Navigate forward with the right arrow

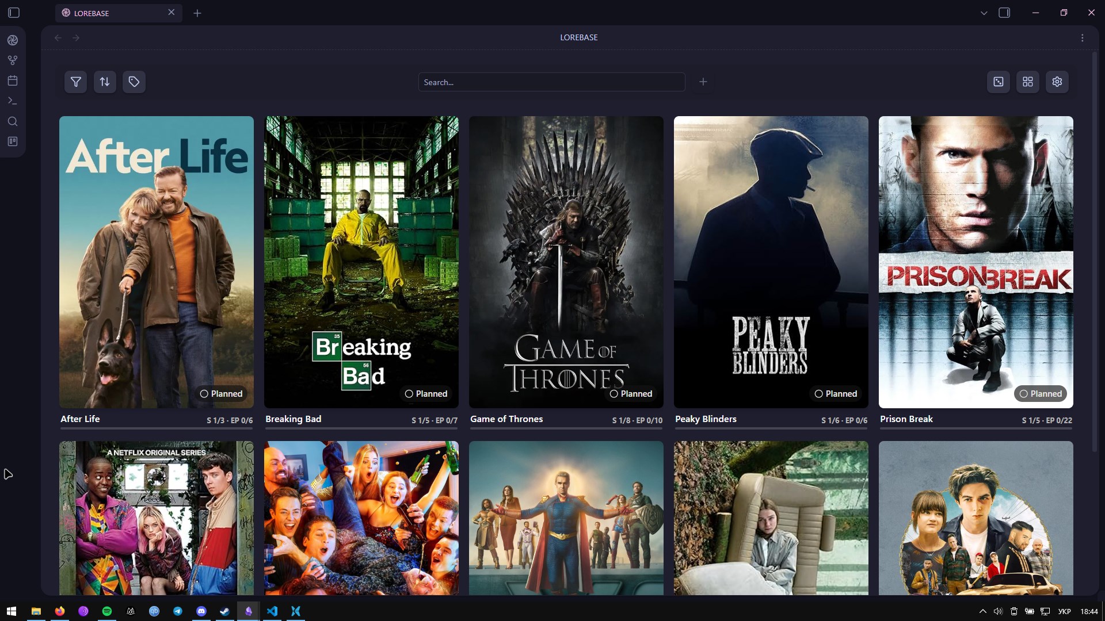(76, 38)
